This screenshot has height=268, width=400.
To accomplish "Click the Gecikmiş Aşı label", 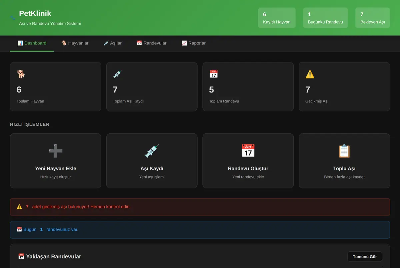I will (317, 101).
